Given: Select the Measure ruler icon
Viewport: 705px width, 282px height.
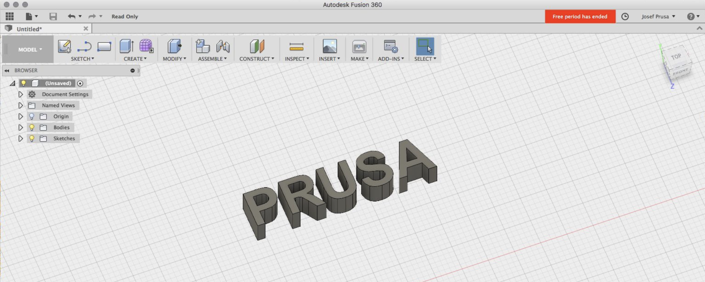Looking at the screenshot, I should tap(296, 47).
